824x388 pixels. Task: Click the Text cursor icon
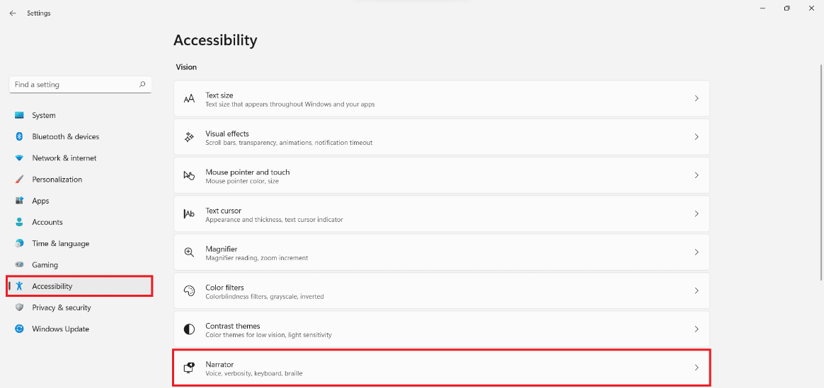[189, 214]
